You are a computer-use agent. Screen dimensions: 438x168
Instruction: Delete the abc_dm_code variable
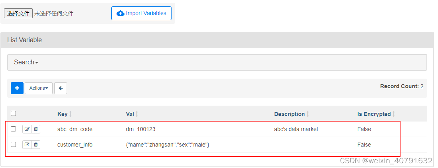(36, 129)
